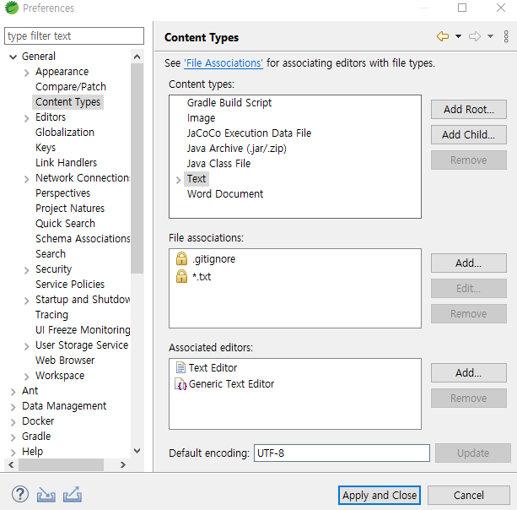Expand the User Storage Service node

pos(27,346)
